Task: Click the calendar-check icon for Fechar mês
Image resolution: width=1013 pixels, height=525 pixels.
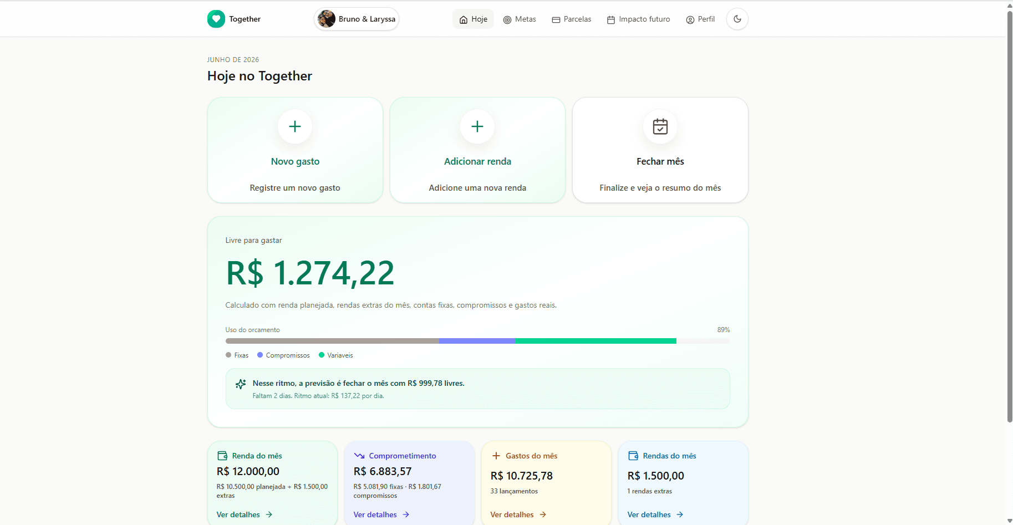Action: click(660, 126)
